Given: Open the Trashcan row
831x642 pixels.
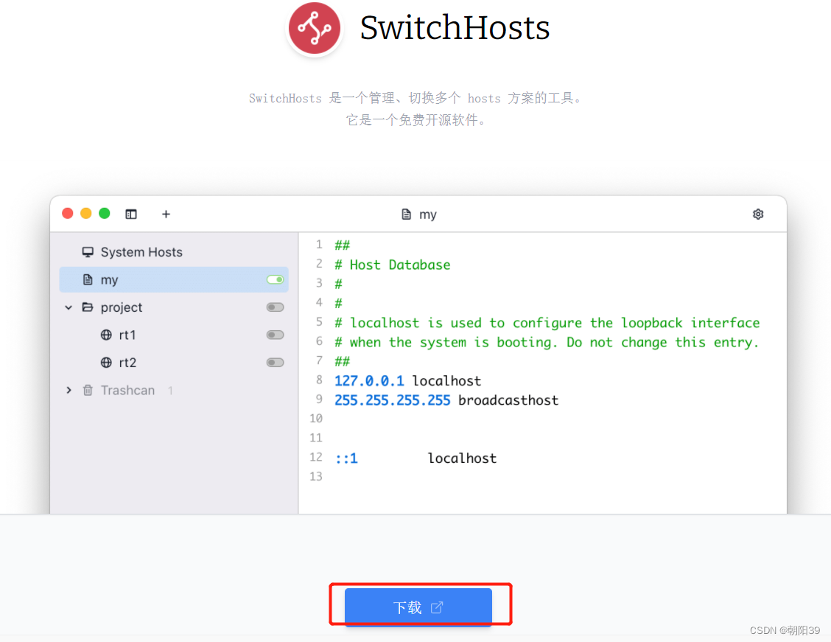Looking at the screenshot, I should coord(174,390).
